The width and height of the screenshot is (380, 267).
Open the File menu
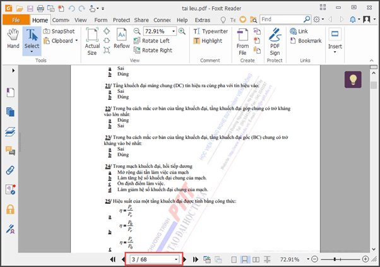14,20
